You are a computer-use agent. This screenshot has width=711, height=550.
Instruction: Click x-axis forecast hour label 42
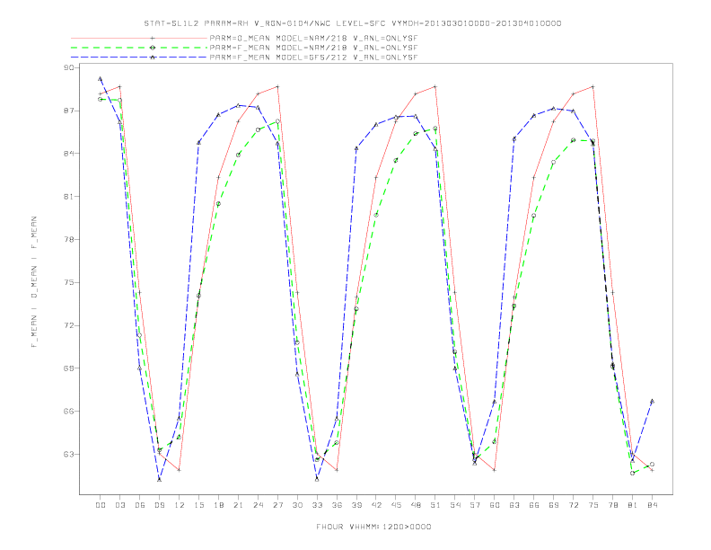point(376,505)
